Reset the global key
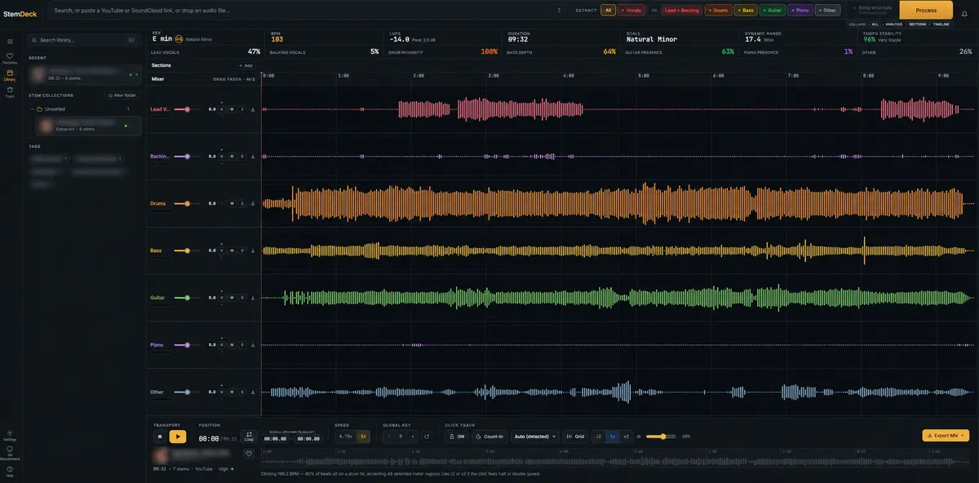 click(426, 436)
